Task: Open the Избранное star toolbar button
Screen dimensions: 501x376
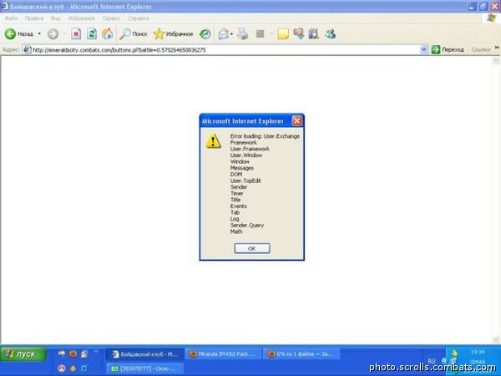Action: pyautogui.click(x=173, y=34)
